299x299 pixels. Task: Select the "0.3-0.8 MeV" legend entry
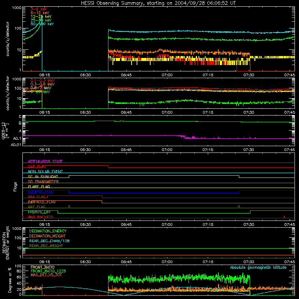[x=43, y=84]
